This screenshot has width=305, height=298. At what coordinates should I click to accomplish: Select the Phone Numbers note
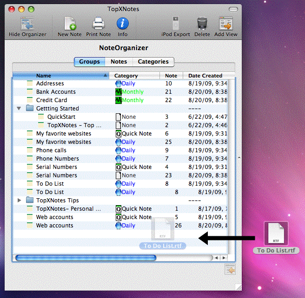coord(120,159)
